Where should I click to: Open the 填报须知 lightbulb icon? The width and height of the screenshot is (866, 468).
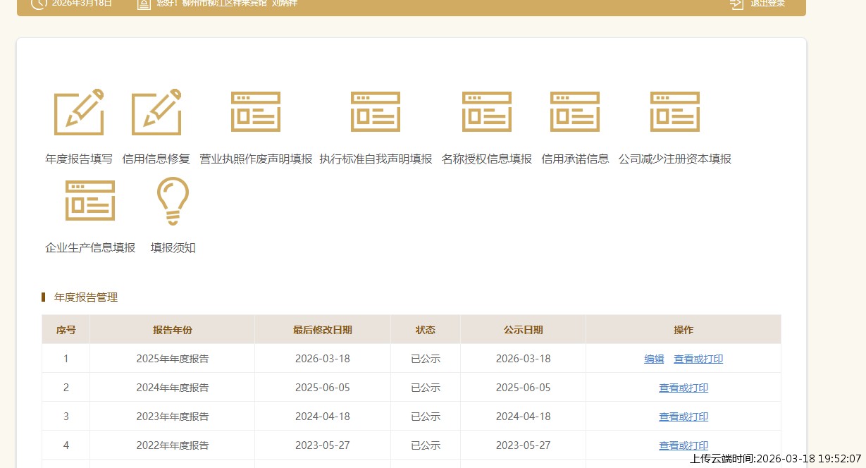173,202
